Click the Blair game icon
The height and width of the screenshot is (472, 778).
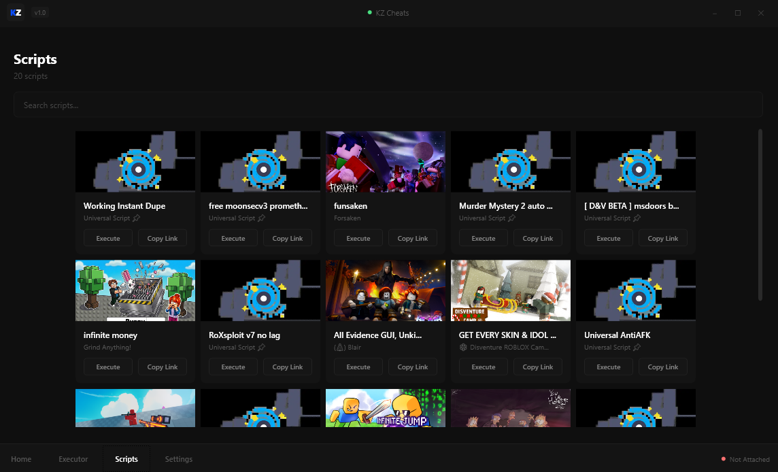tap(339, 348)
